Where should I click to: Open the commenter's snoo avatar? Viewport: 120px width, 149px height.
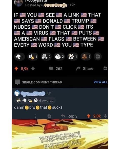(17, 93)
